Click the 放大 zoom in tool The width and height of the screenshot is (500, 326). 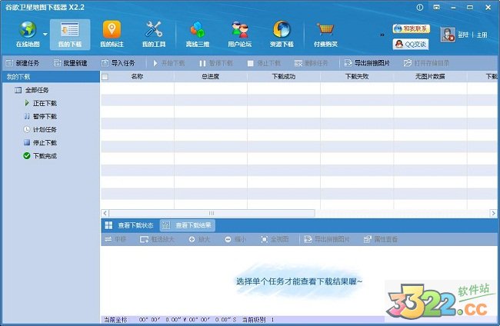click(x=199, y=239)
